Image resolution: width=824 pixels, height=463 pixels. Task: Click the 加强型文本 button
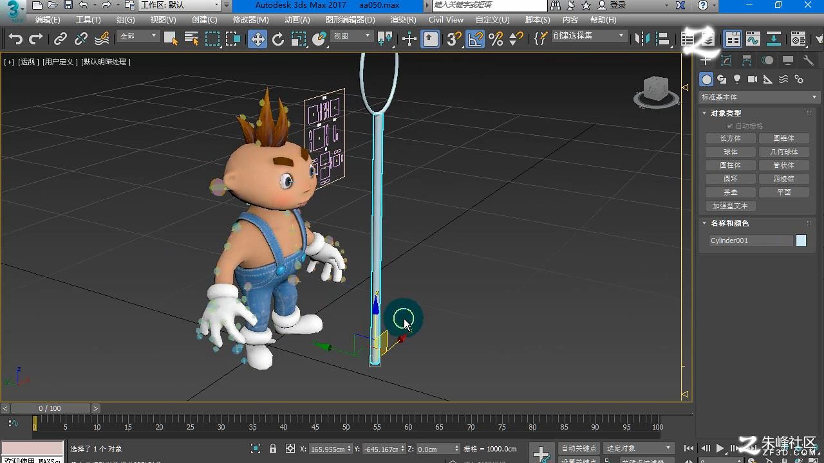730,206
